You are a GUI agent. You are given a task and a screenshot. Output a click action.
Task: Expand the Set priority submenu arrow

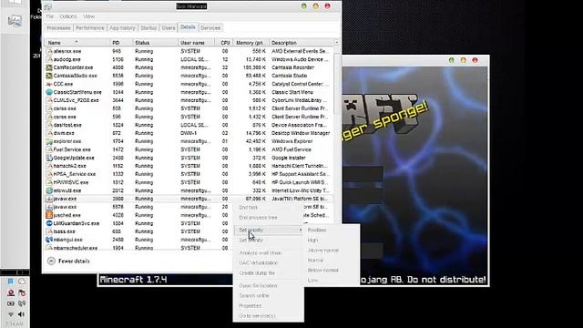click(x=301, y=231)
